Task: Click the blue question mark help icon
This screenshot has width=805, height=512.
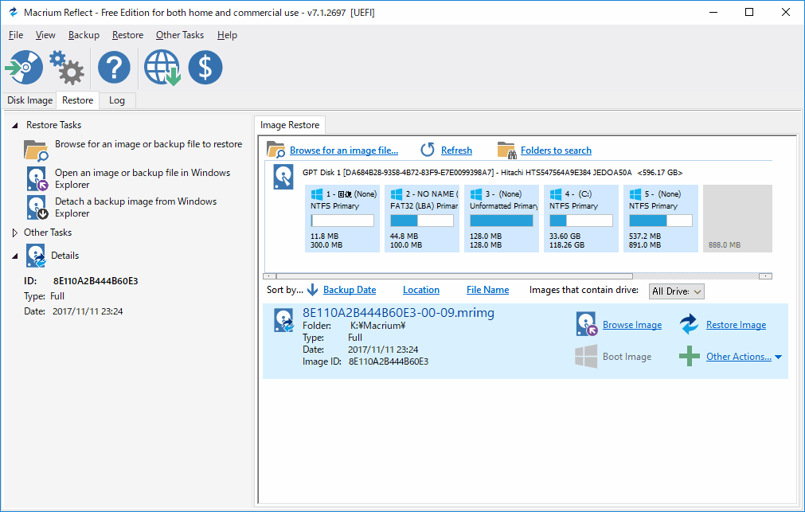Action: click(114, 67)
